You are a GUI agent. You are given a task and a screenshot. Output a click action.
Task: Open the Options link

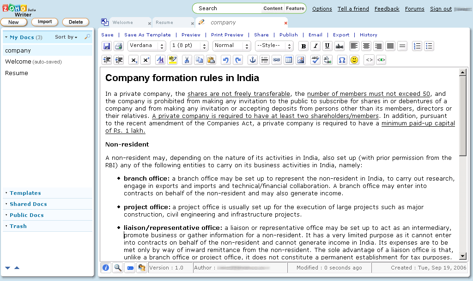(x=322, y=9)
